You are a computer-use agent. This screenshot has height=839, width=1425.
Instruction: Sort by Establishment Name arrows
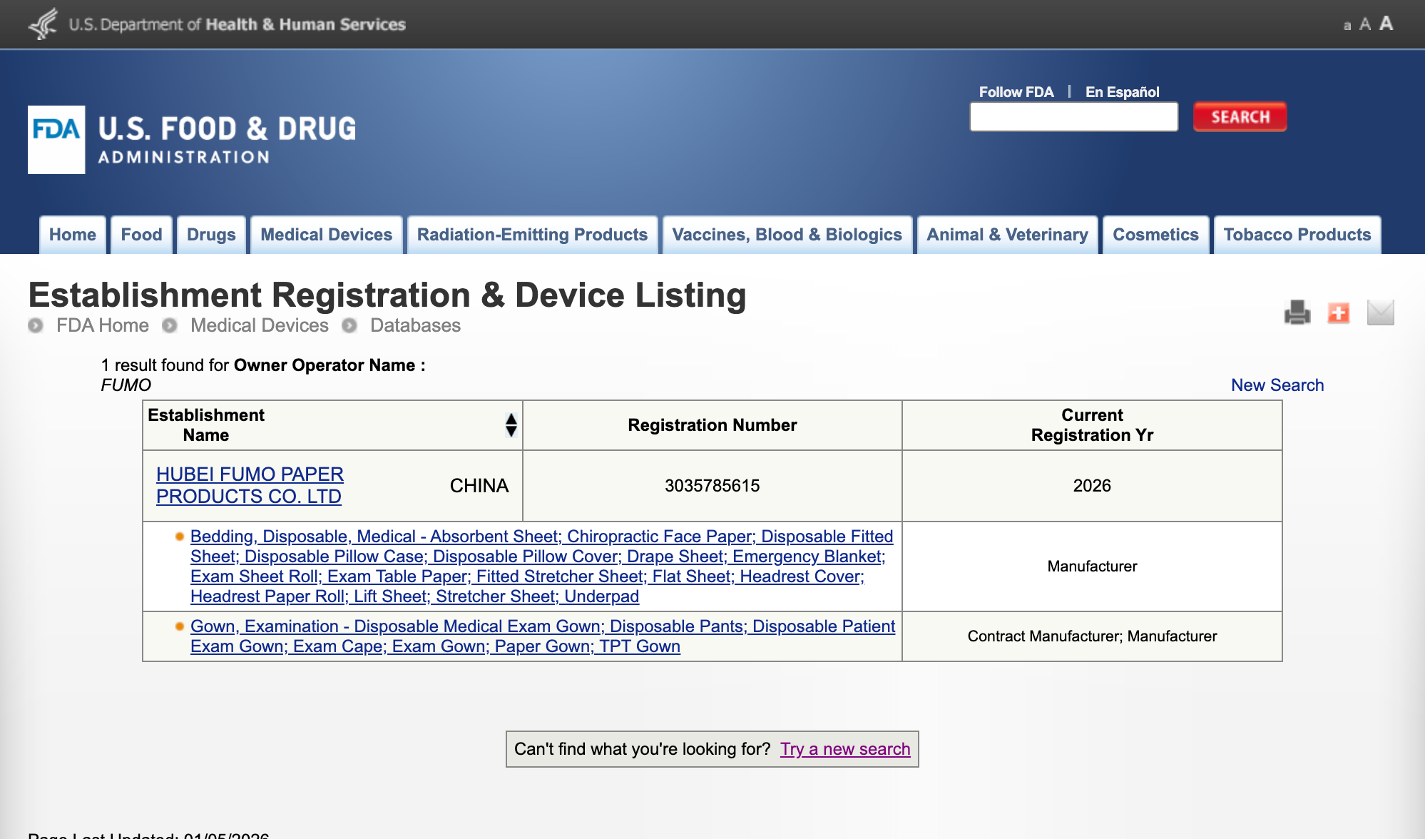click(x=511, y=425)
